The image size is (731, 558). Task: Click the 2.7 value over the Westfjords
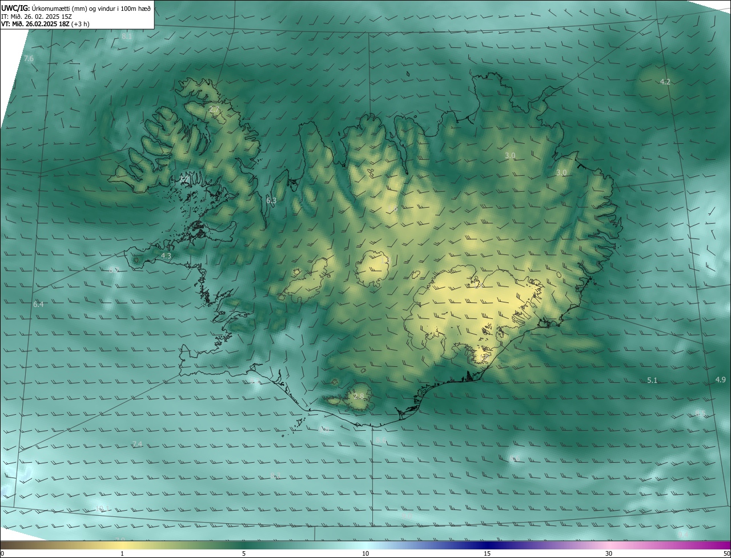coord(214,109)
